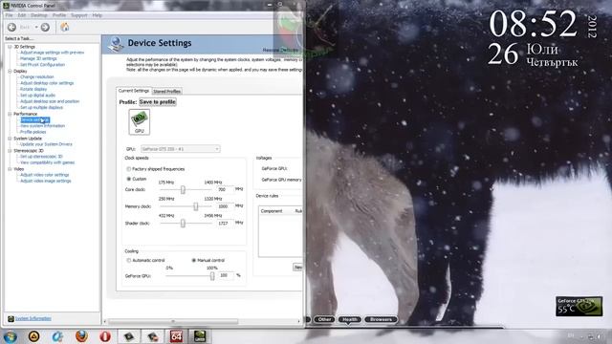Click the Shader clock MHz input field

point(225,223)
